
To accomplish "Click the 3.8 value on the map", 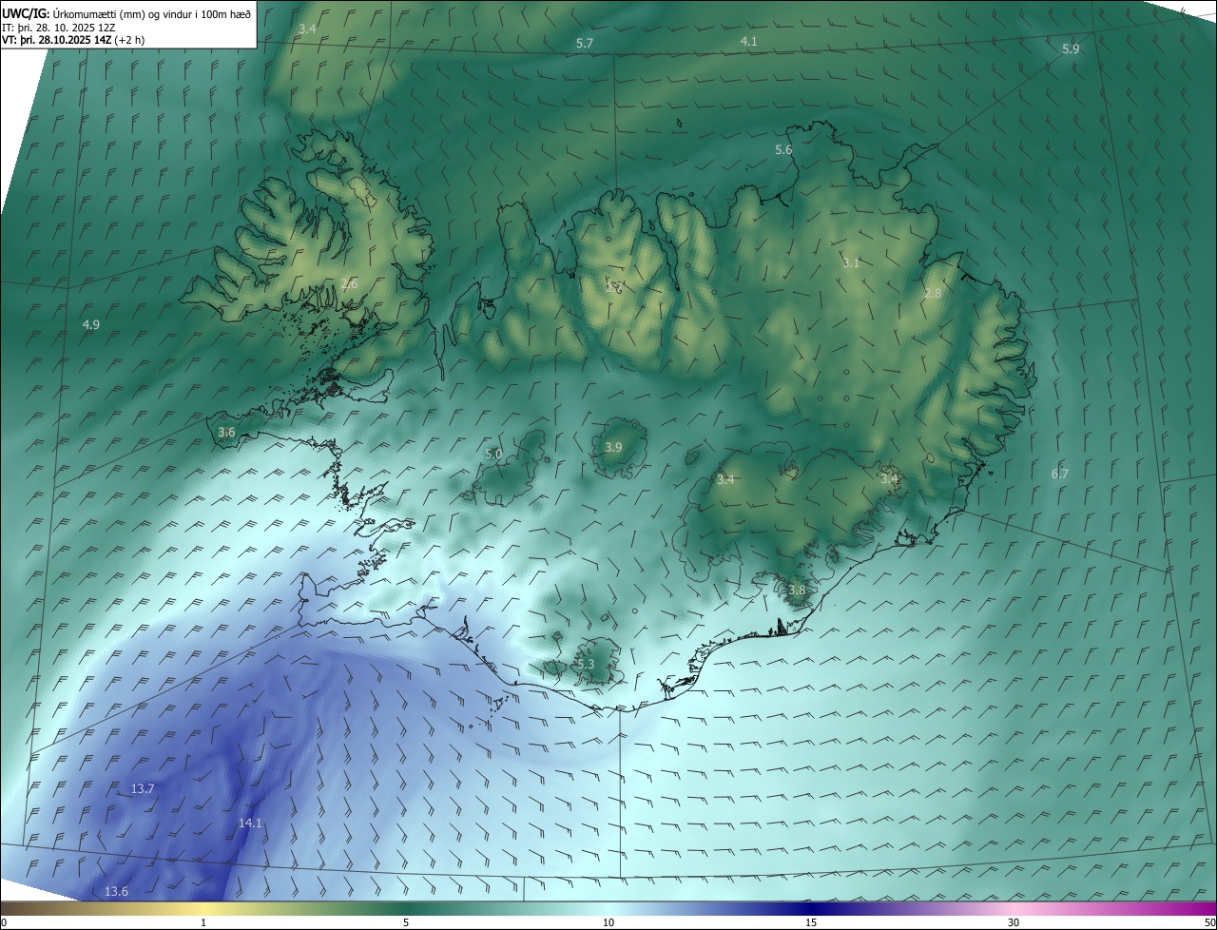I will click(x=797, y=591).
